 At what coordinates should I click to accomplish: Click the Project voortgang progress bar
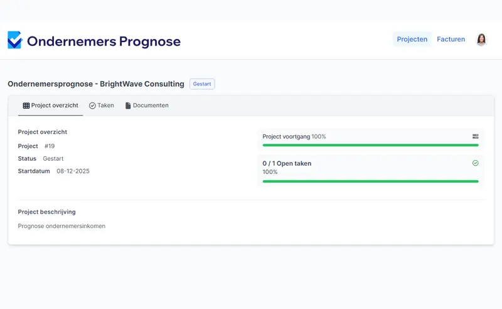point(370,145)
